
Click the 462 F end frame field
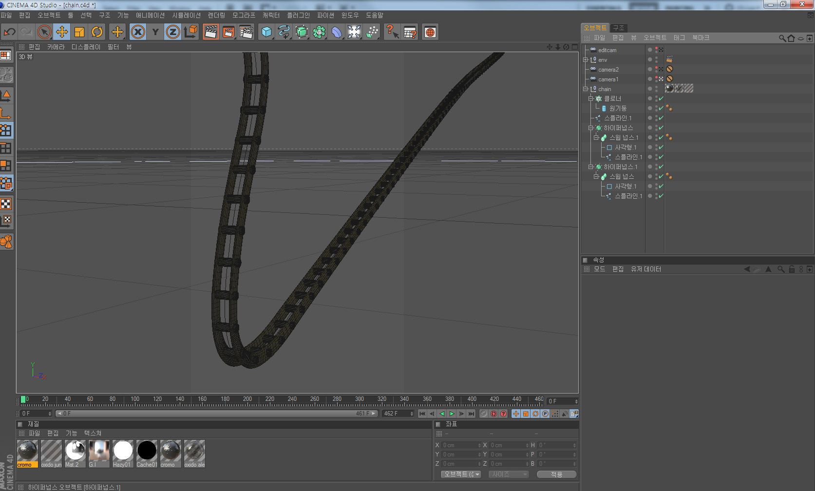tap(398, 414)
